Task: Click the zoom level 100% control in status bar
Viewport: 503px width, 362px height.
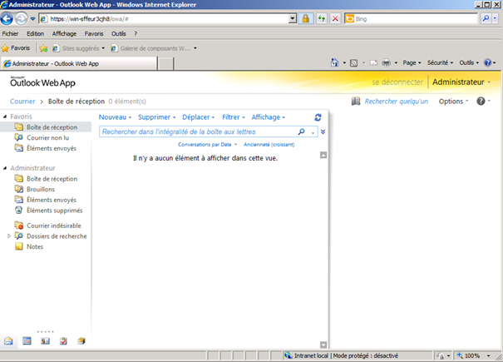Action: click(474, 355)
